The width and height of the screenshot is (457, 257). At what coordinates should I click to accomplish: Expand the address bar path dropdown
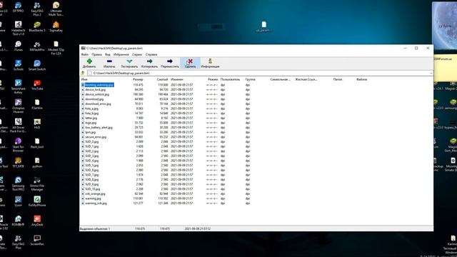pyautogui.click(x=431, y=73)
